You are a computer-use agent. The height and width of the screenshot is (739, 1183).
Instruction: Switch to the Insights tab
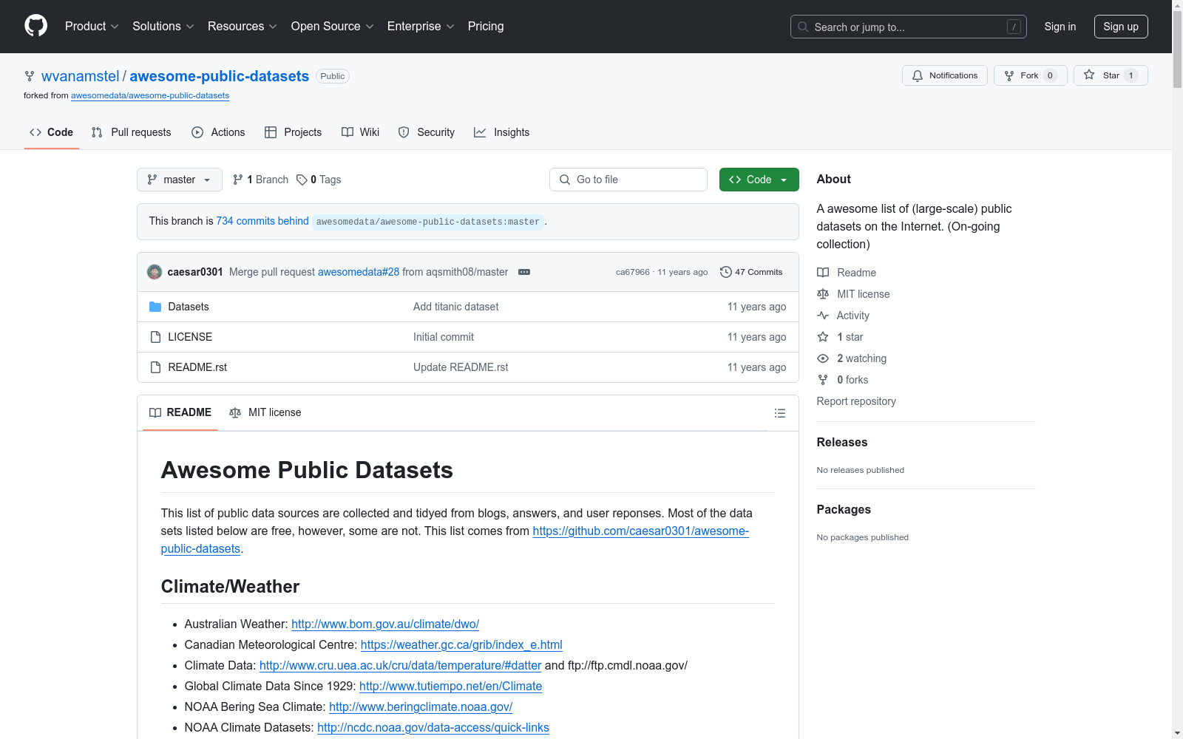[501, 132]
